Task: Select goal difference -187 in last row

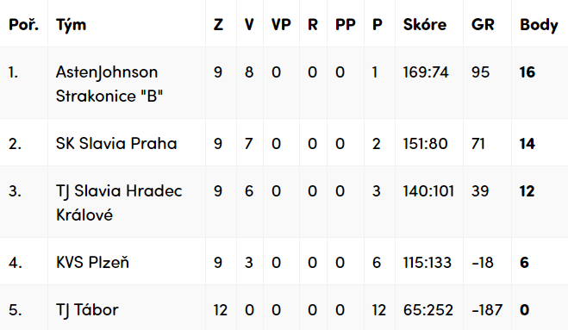Action: coord(487,310)
